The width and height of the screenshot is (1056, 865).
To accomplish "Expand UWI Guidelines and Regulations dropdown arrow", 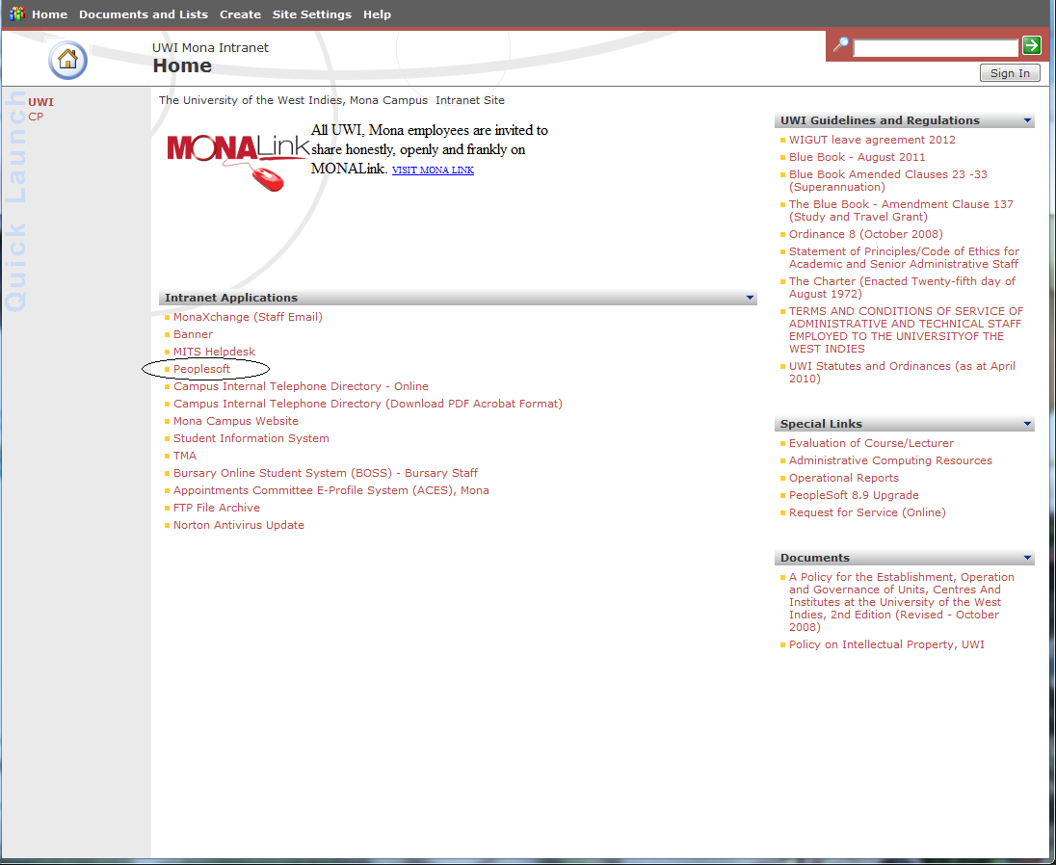I will (1027, 120).
